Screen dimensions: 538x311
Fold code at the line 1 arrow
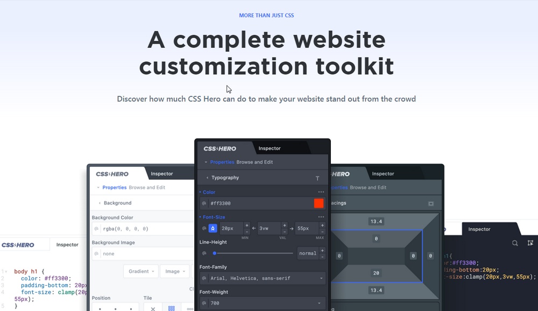[6, 272]
